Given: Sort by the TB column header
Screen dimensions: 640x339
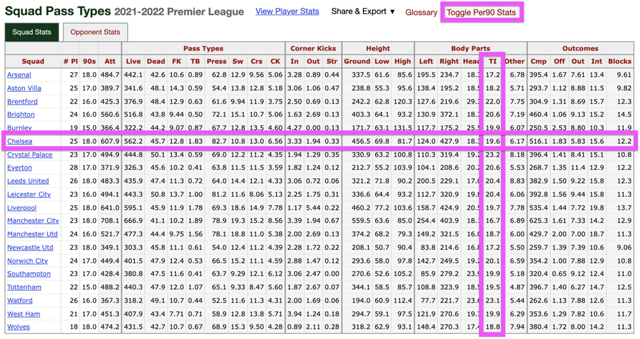Looking at the screenshot, I should (x=195, y=61).
